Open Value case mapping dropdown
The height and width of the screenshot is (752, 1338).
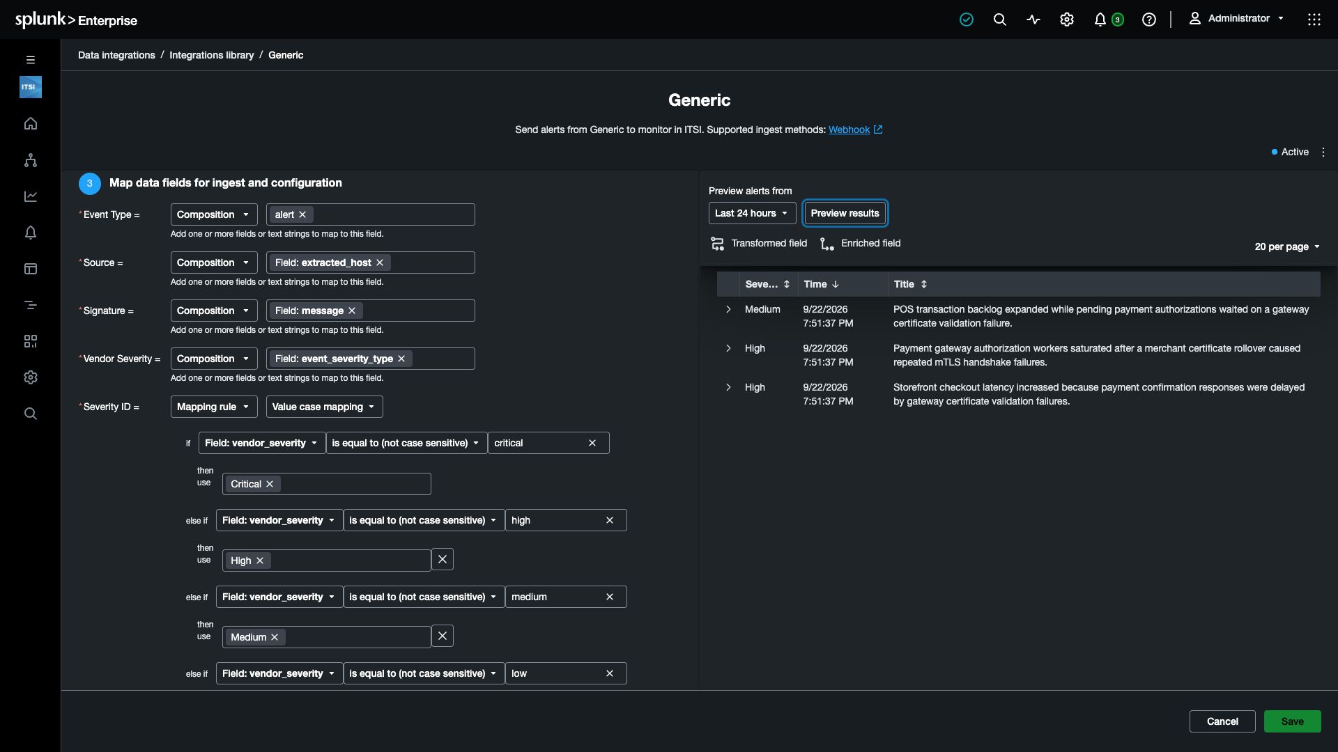coord(324,407)
